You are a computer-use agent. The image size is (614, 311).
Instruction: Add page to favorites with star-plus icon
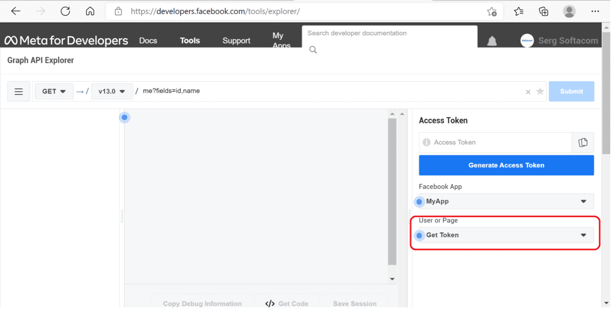click(x=492, y=12)
